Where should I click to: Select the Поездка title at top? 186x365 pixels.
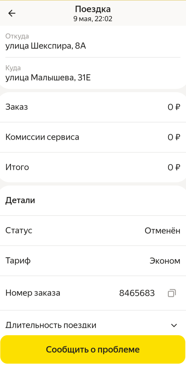pyautogui.click(x=93, y=9)
